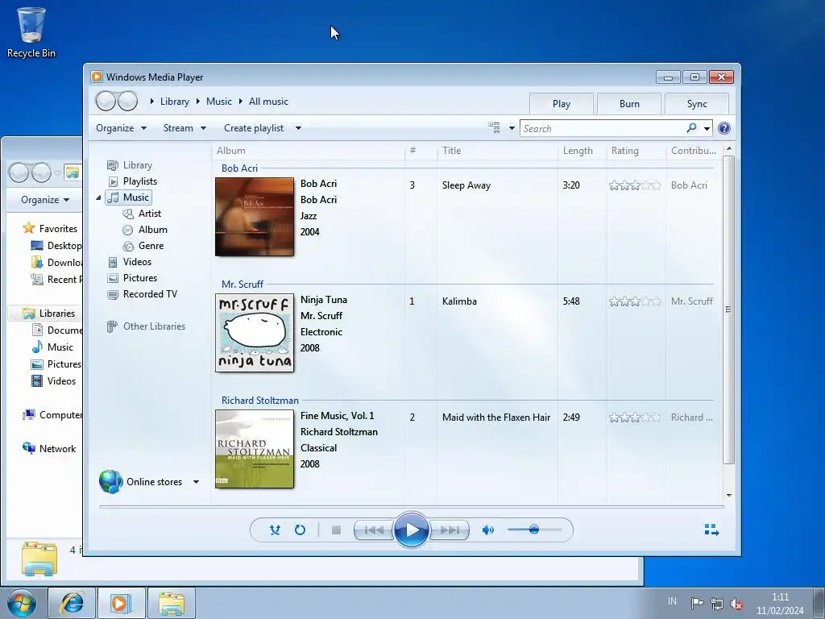
Task: Select Videos in navigation pane
Action: (x=137, y=262)
